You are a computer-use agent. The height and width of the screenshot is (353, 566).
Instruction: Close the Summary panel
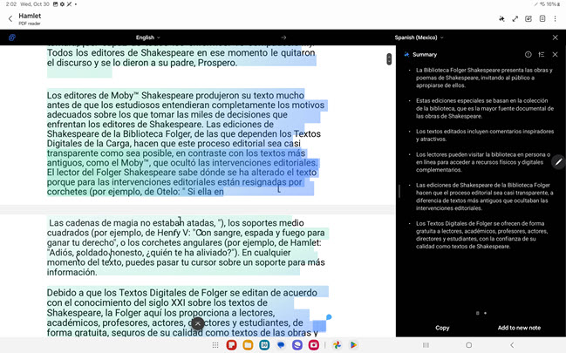click(556, 55)
